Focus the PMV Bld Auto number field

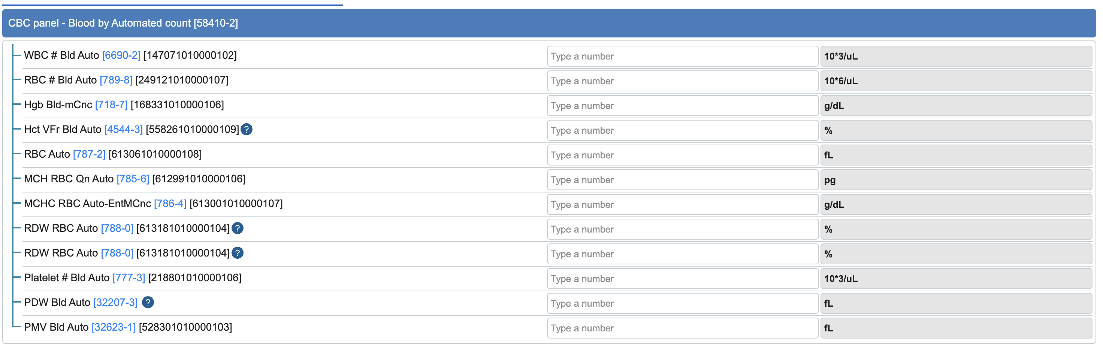tap(682, 328)
